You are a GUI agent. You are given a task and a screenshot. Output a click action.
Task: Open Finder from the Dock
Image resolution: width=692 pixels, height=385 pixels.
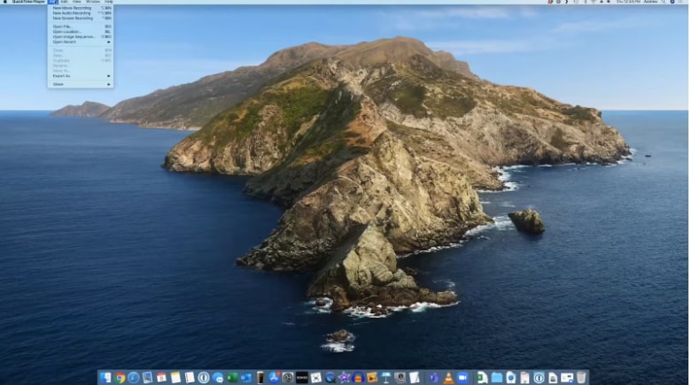pos(105,378)
